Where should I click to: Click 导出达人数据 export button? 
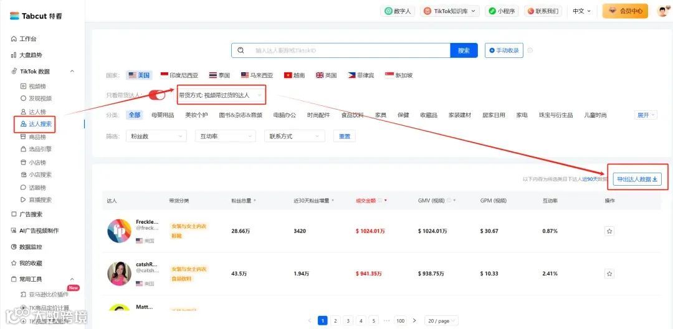click(637, 179)
